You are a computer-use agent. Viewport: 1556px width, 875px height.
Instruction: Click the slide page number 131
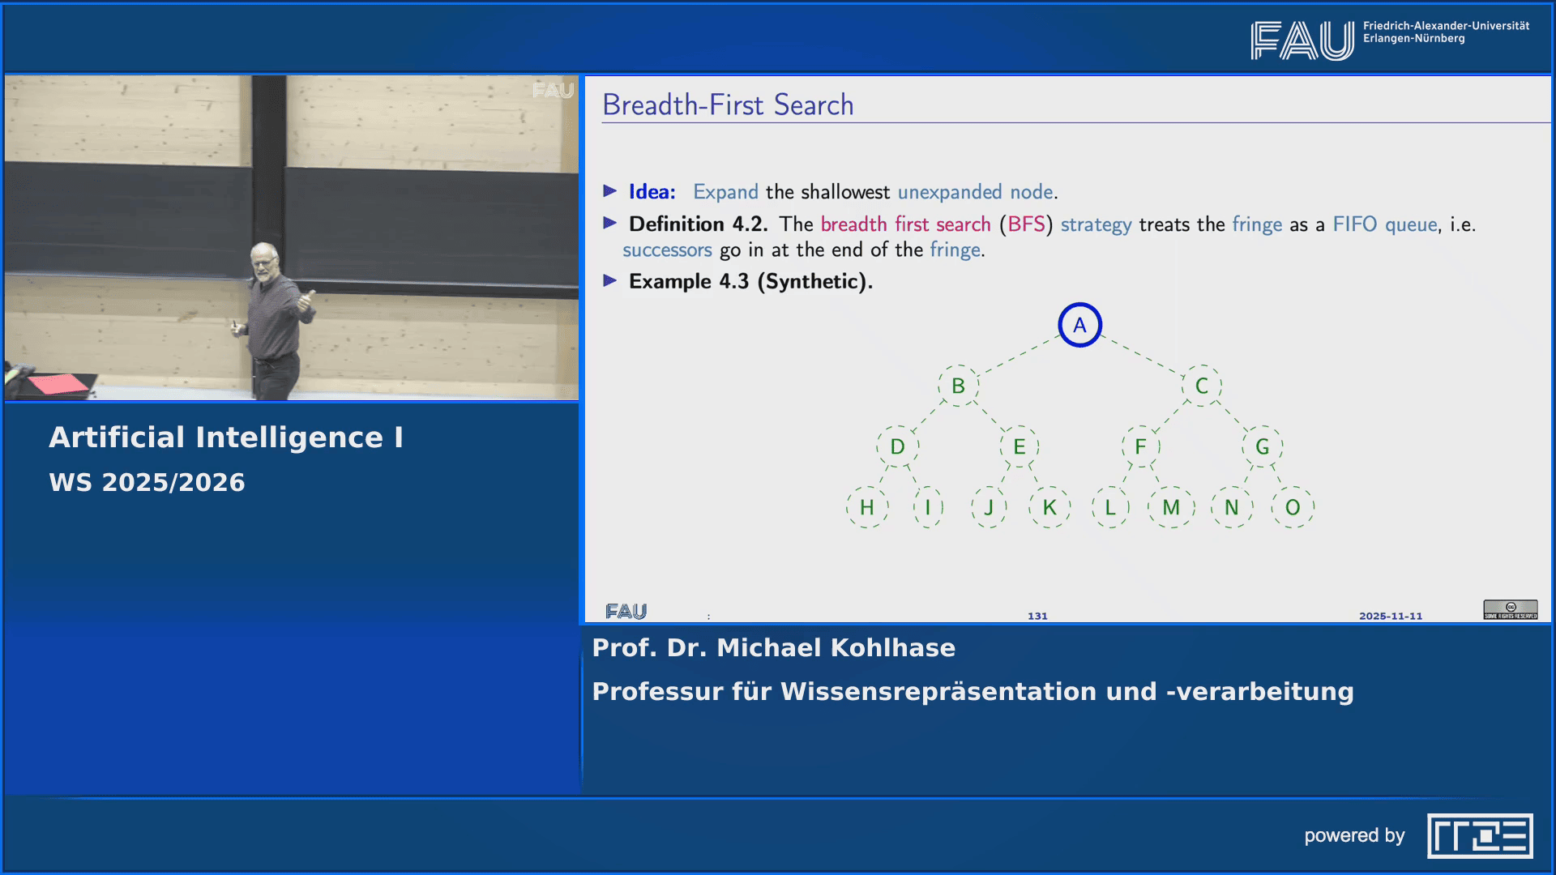1038,615
